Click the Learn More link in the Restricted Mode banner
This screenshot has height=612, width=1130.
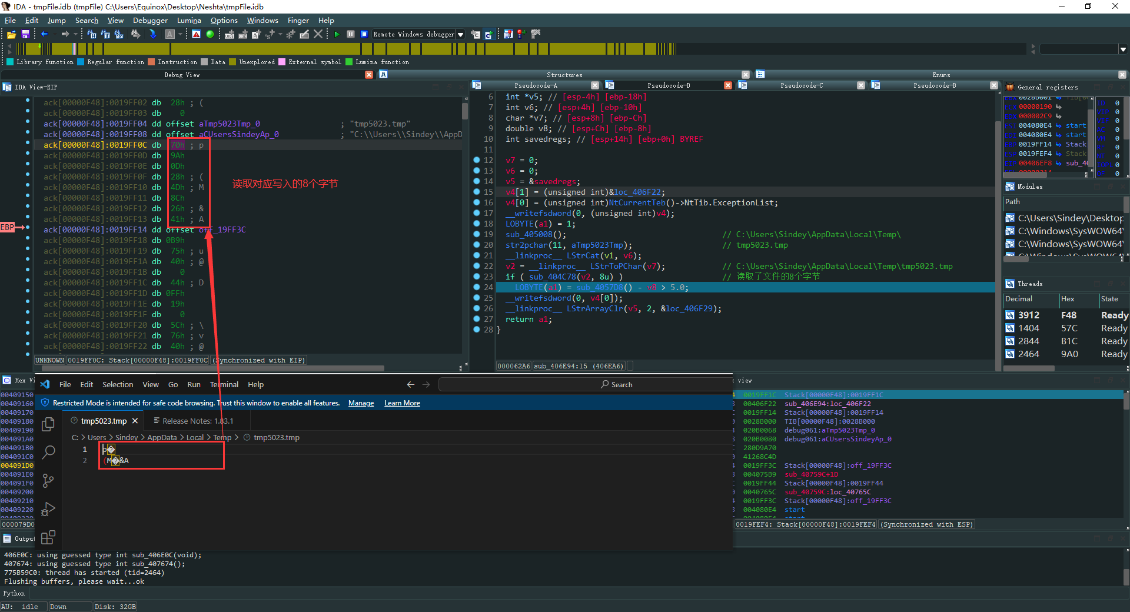click(402, 403)
